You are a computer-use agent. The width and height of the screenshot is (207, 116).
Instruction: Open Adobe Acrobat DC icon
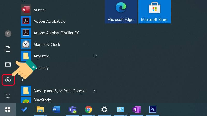[x=26, y=21]
